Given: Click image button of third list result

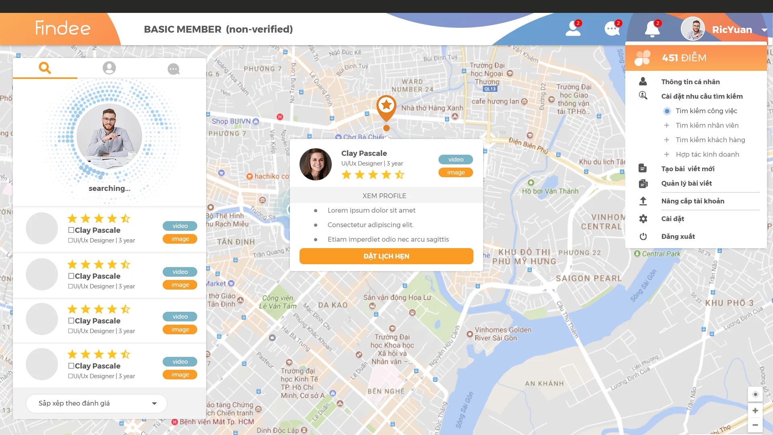Looking at the screenshot, I should (x=180, y=329).
